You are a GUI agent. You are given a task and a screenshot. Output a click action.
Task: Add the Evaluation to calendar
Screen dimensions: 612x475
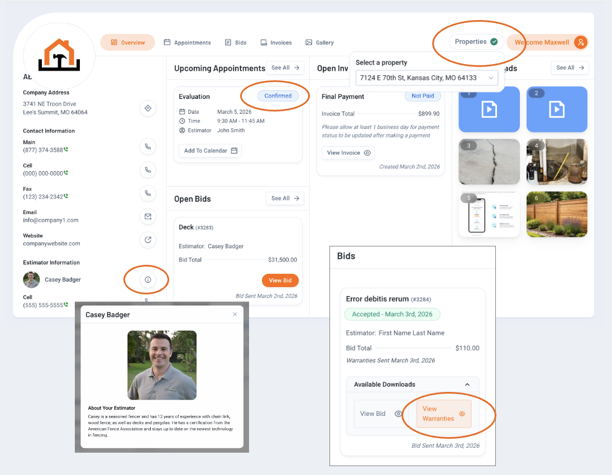tap(210, 151)
